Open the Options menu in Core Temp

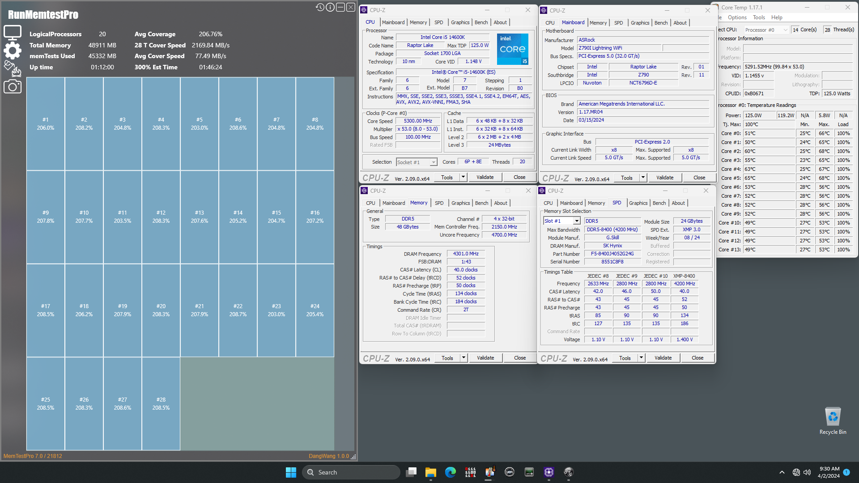[737, 17]
